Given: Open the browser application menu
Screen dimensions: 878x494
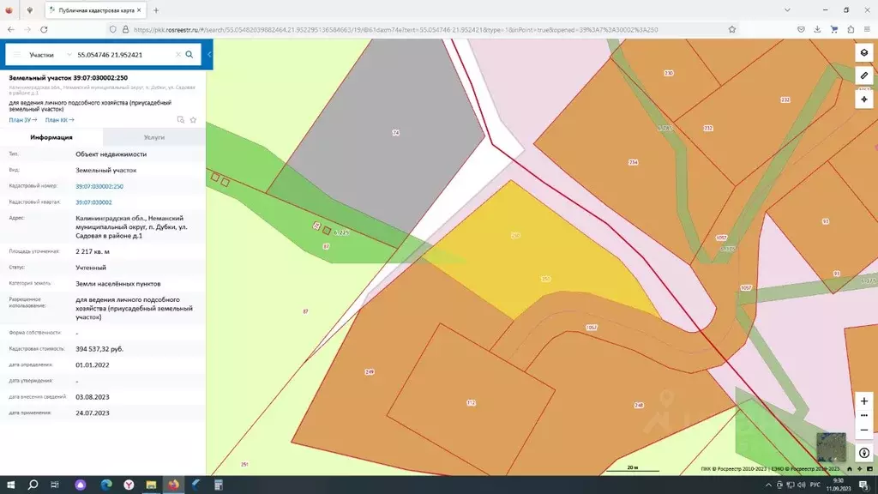Looking at the screenshot, I should [867, 29].
